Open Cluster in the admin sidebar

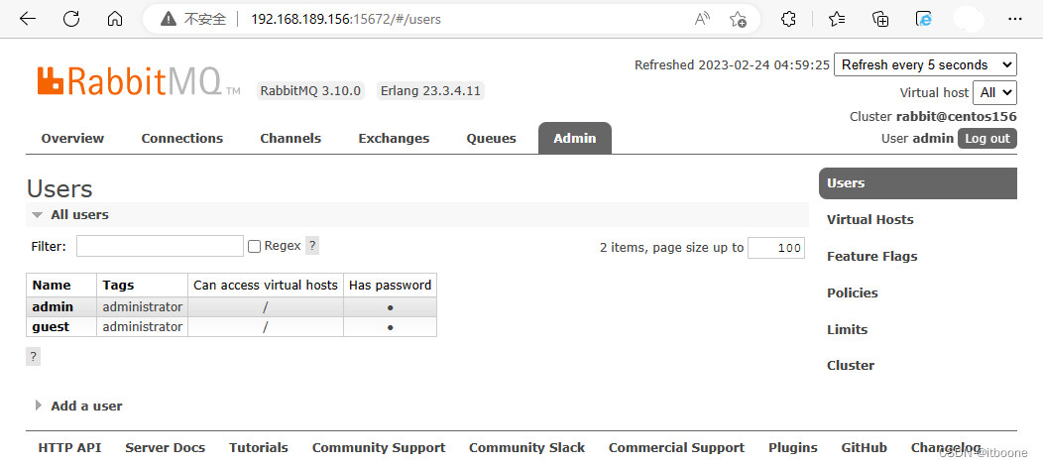[x=850, y=365]
